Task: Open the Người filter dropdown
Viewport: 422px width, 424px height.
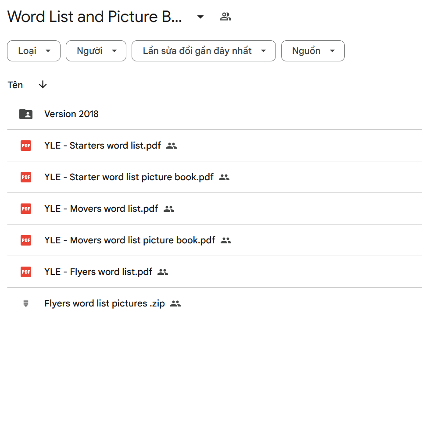Action: coord(96,51)
